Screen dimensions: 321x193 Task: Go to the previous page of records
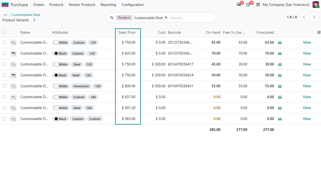pos(304,17)
